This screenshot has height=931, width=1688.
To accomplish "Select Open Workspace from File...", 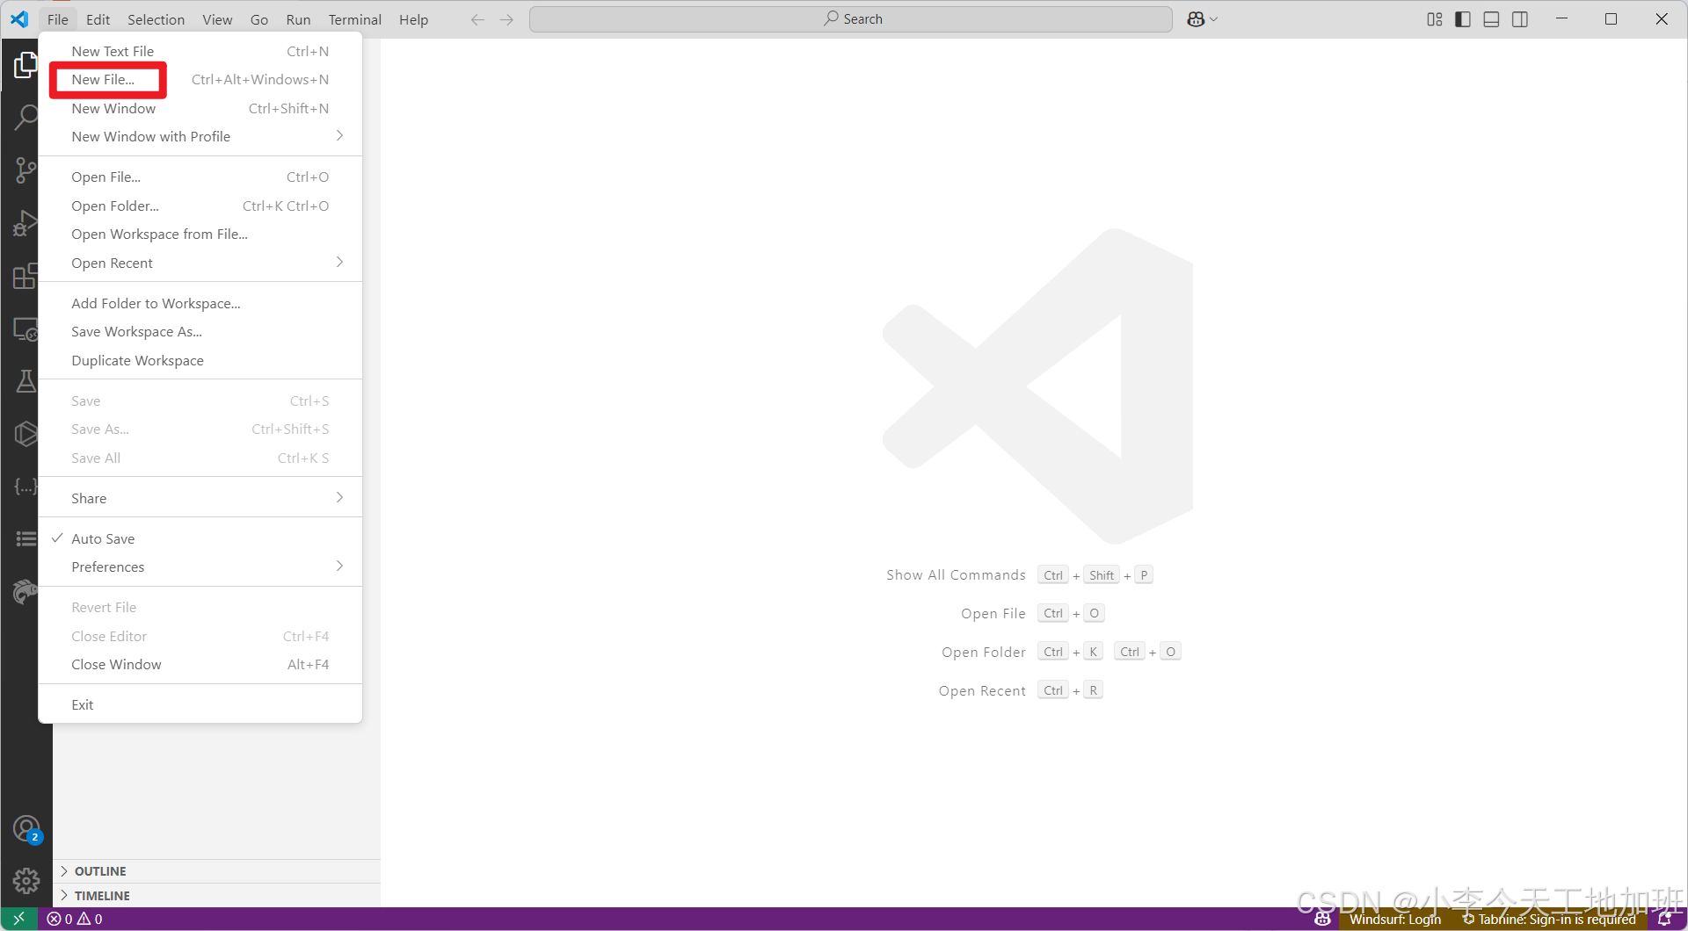I will (200, 234).
